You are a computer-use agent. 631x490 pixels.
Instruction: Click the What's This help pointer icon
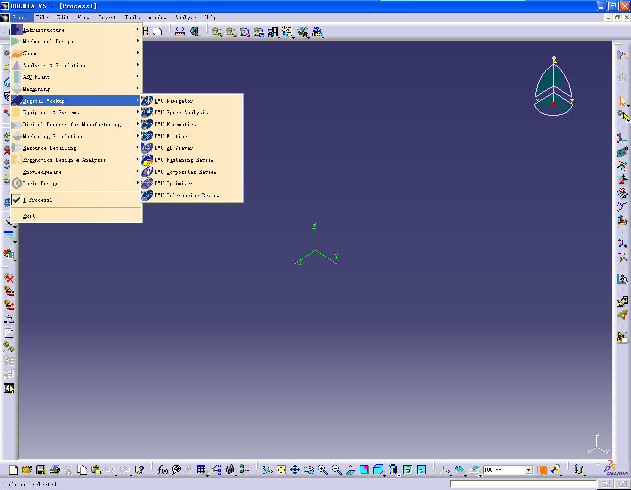click(x=140, y=470)
